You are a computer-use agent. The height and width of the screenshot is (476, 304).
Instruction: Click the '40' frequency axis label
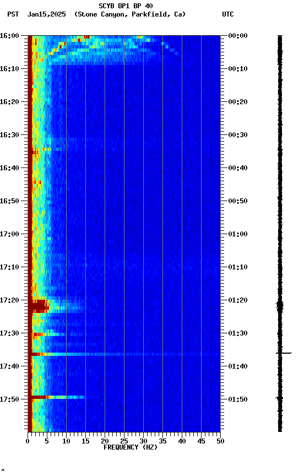tap(182, 441)
